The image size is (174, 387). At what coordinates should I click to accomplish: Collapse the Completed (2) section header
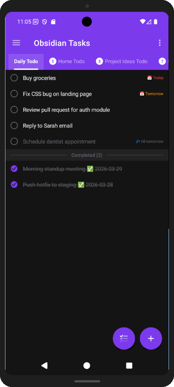tap(87, 155)
